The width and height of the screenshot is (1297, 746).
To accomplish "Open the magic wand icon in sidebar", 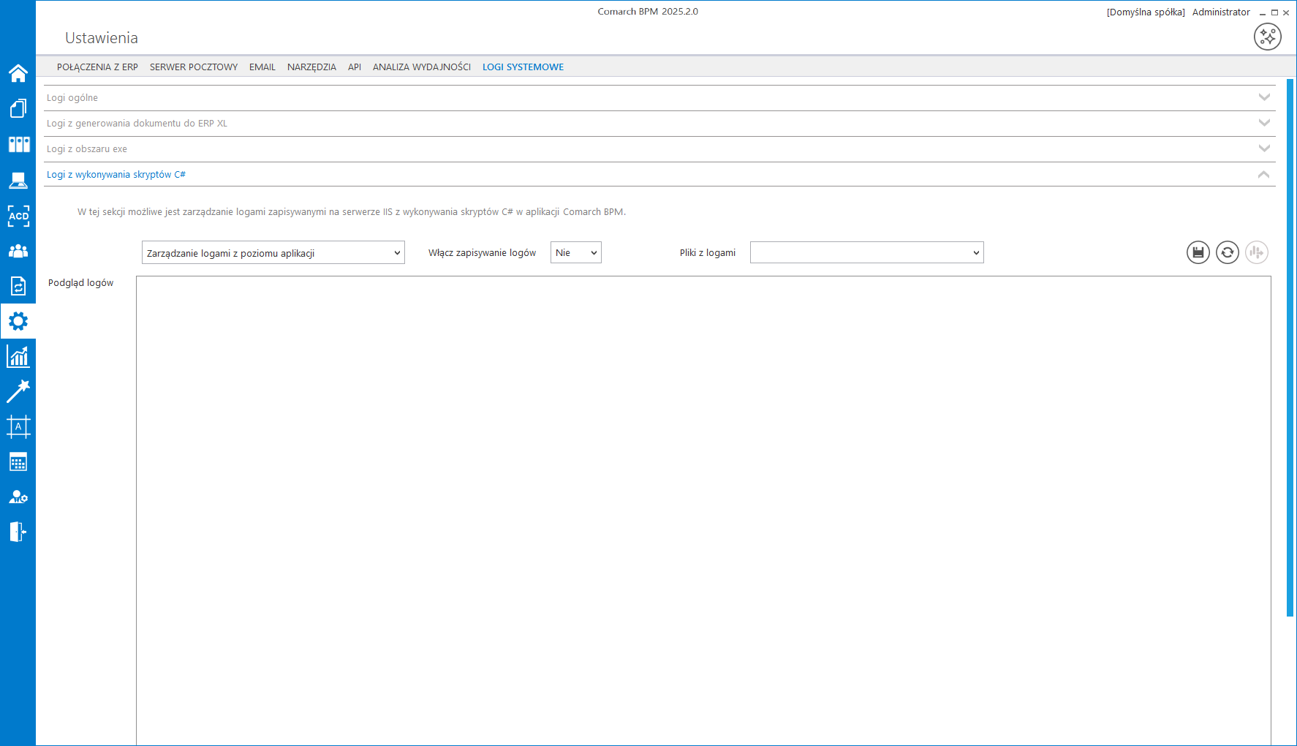I will click(x=18, y=391).
